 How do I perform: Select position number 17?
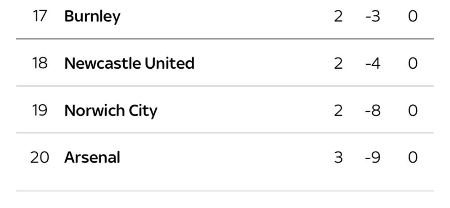pyautogui.click(x=40, y=16)
